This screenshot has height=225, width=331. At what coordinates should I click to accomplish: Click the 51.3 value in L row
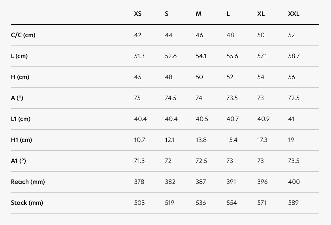(139, 56)
